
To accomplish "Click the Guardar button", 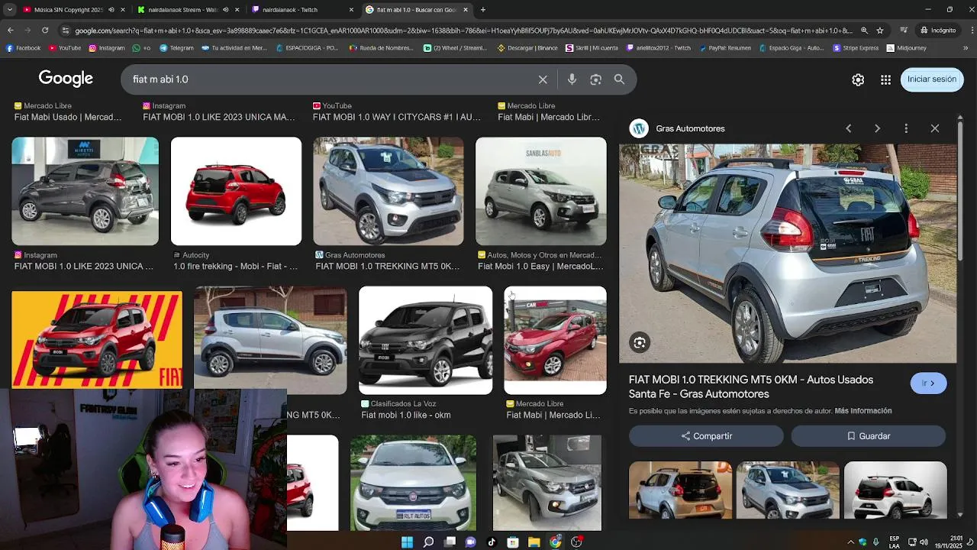I will coord(869,436).
